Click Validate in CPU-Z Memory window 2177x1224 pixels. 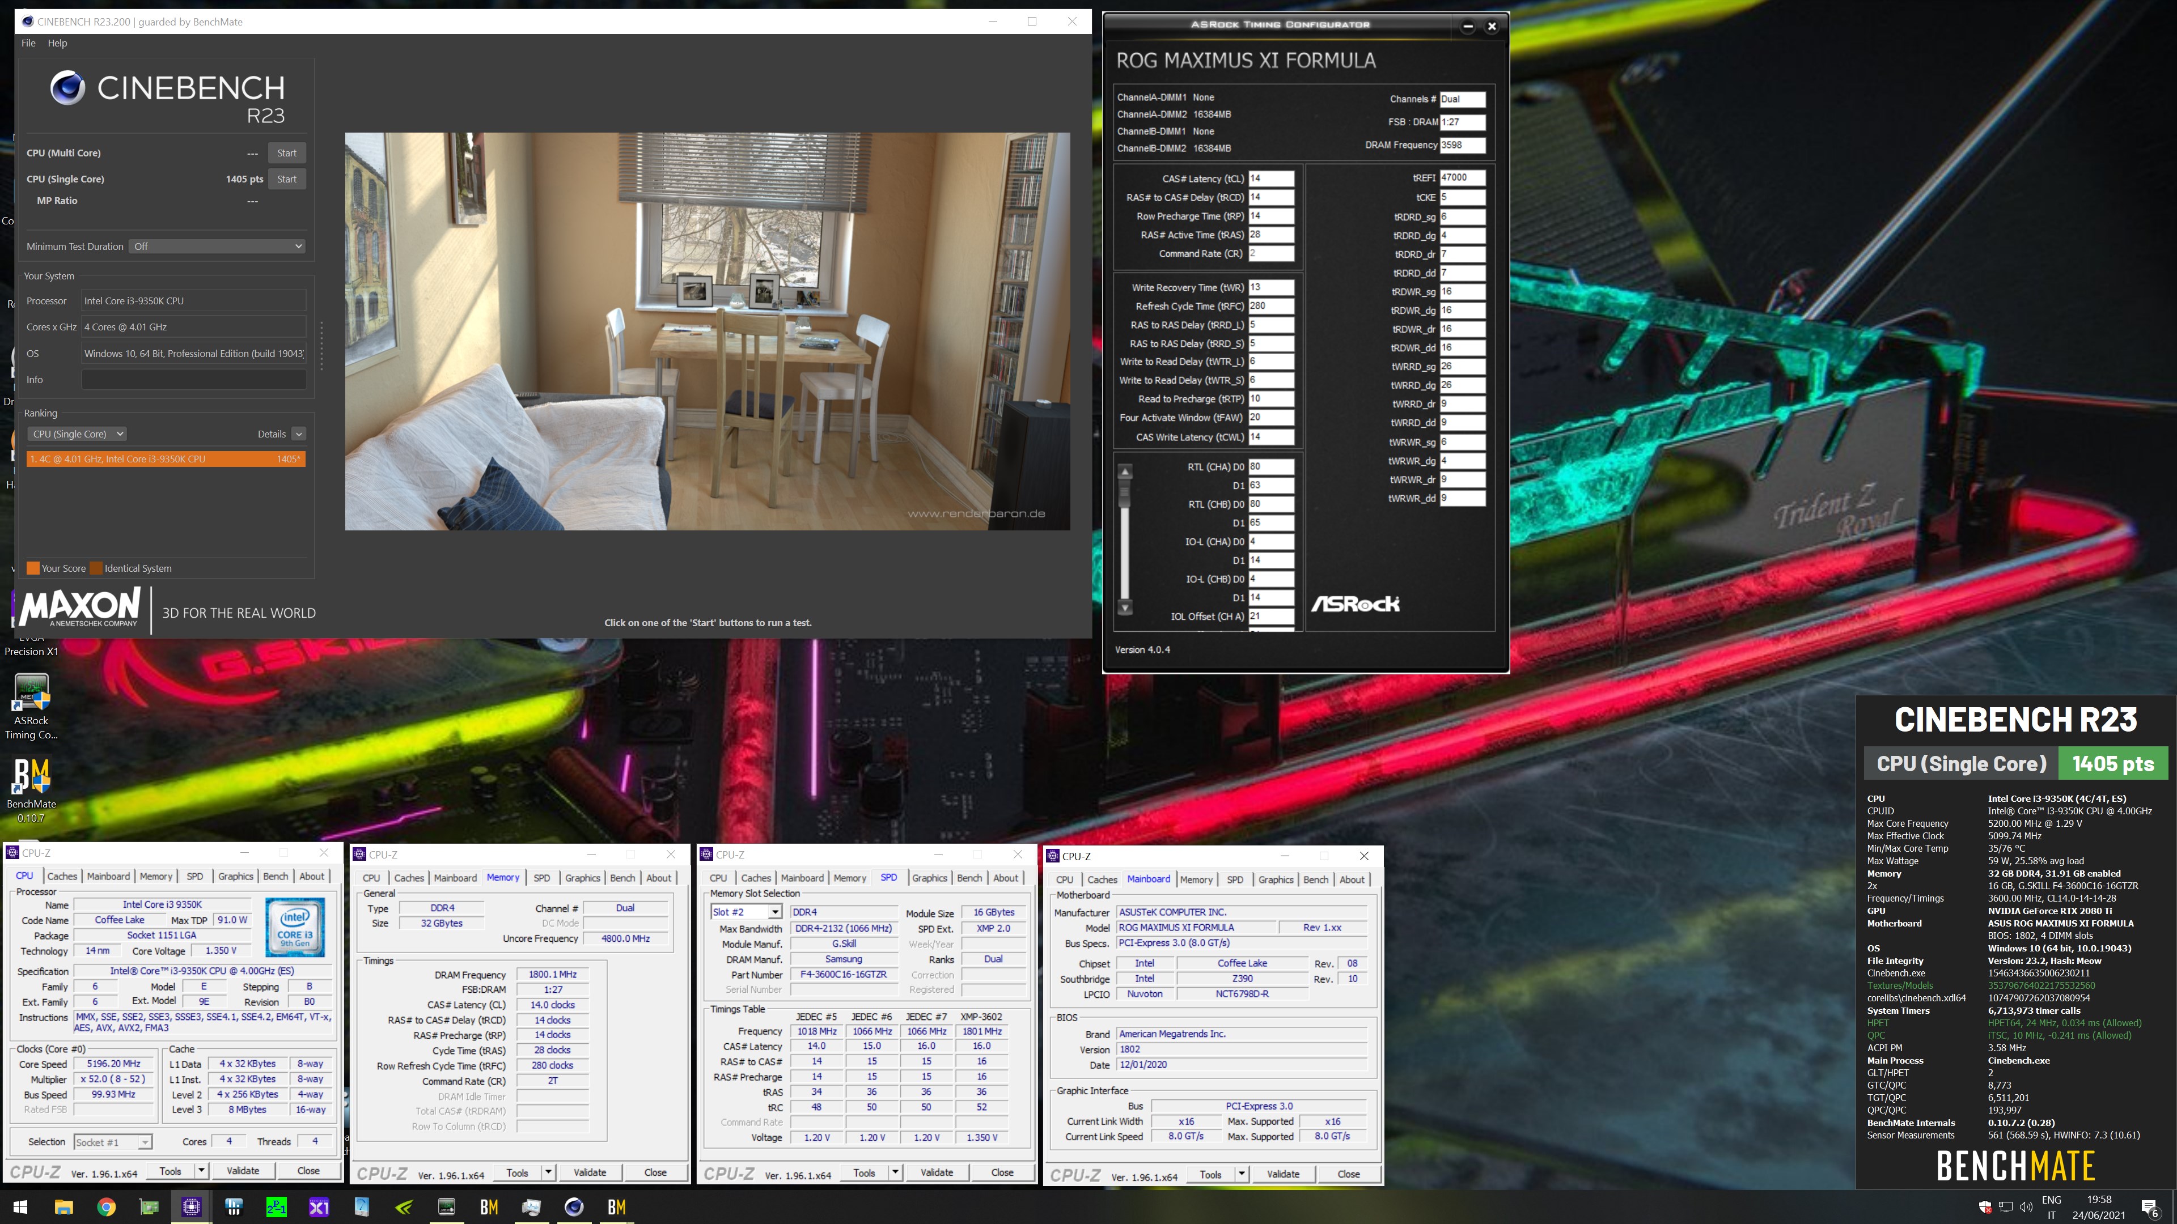click(x=590, y=1172)
